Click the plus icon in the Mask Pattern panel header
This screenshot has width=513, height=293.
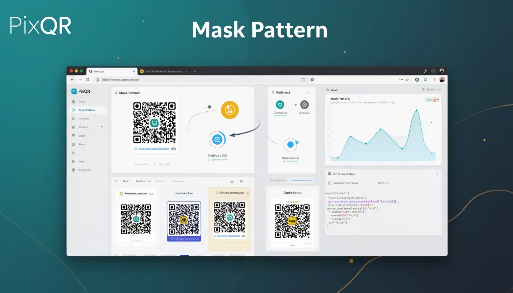click(x=249, y=93)
